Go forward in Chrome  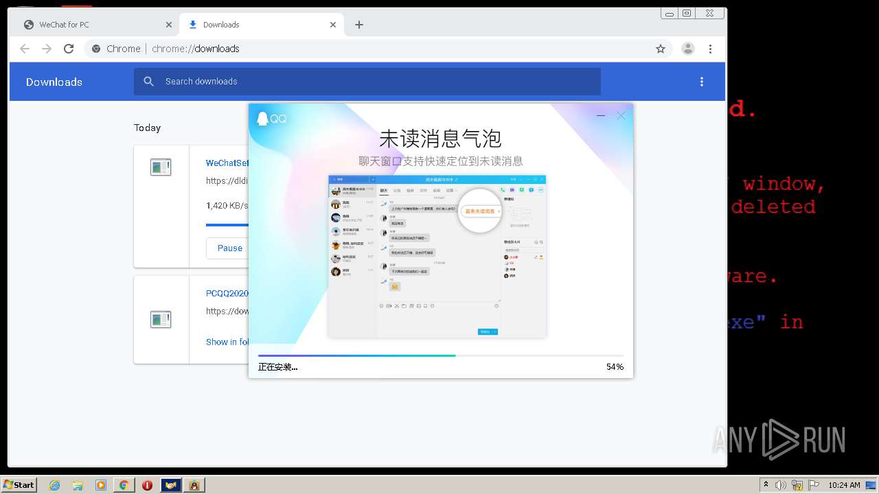click(47, 49)
